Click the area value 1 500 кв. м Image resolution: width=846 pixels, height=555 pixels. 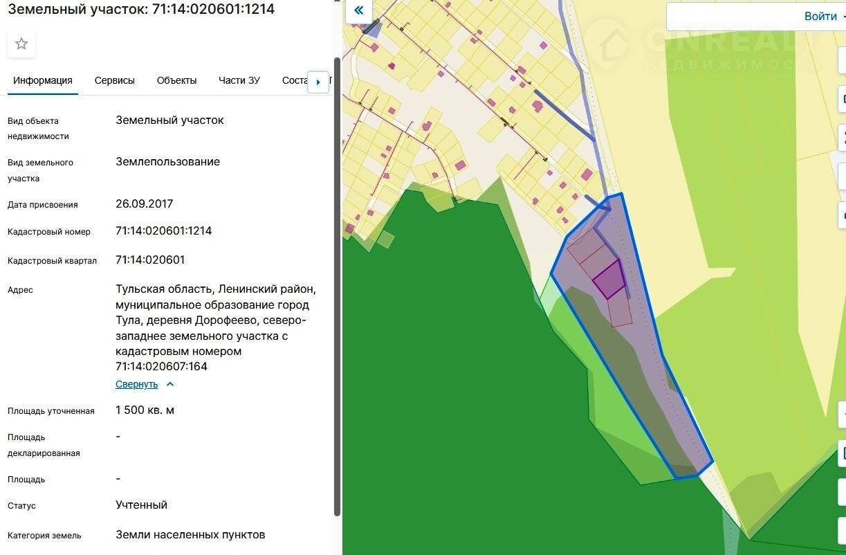[145, 410]
